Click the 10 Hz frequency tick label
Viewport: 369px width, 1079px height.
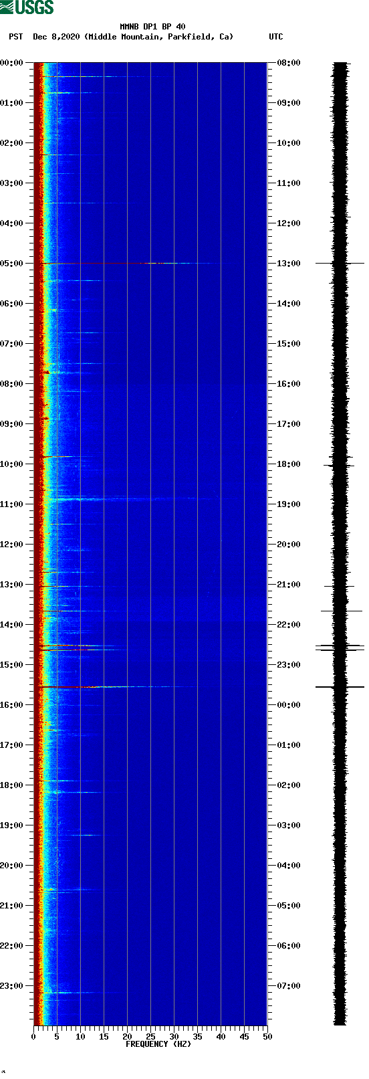pyautogui.click(x=80, y=1037)
